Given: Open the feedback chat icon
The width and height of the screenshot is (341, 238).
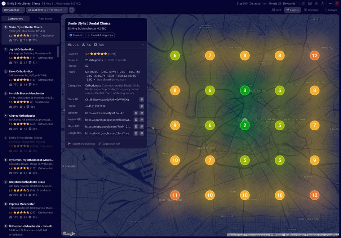Looking at the screenshot, I should click(310, 3).
